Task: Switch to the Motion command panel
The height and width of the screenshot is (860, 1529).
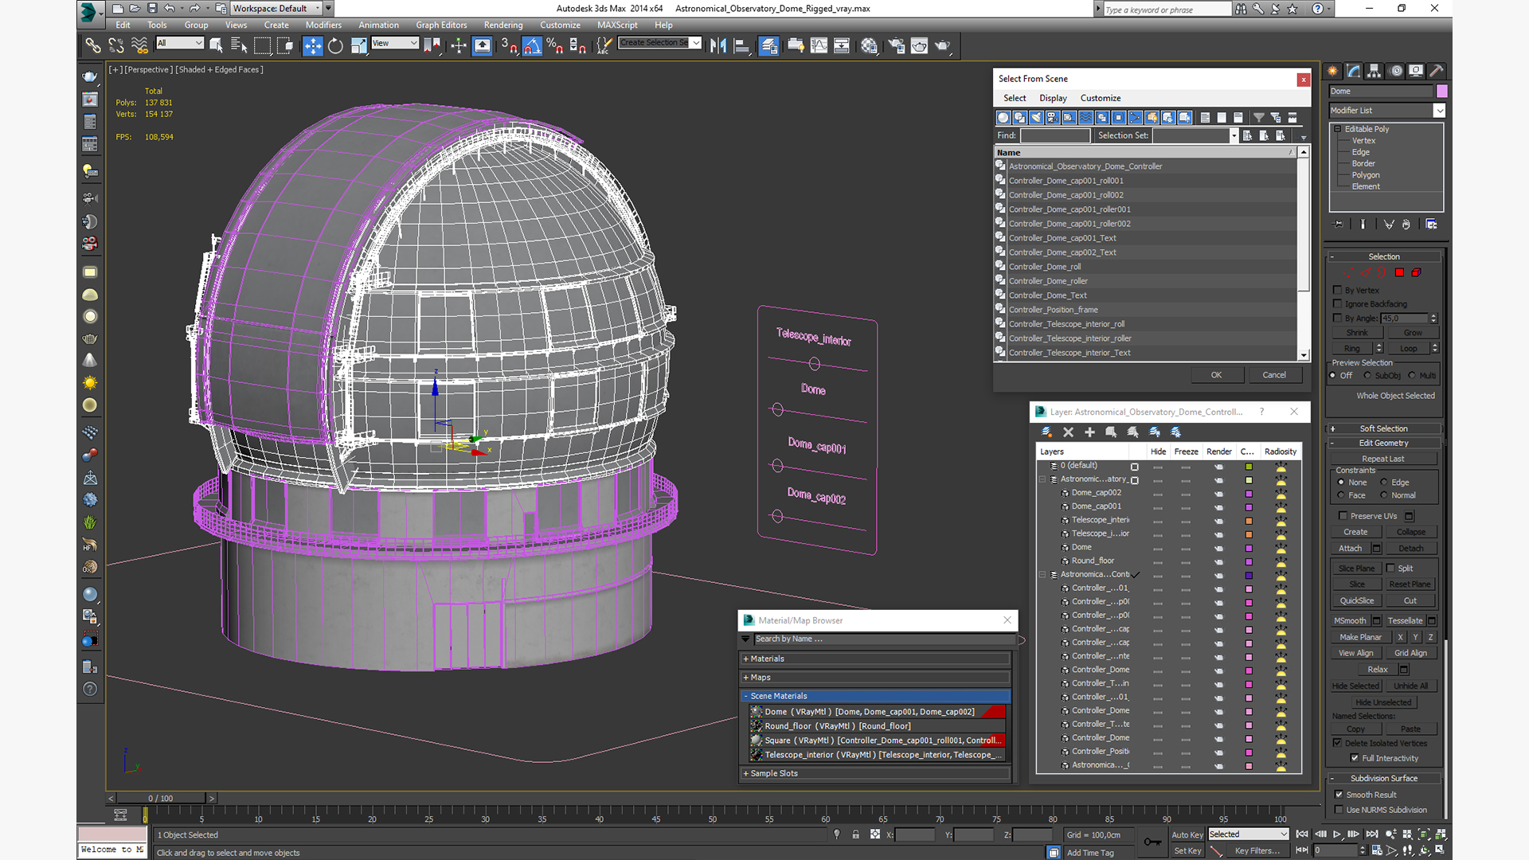Action: pos(1396,71)
